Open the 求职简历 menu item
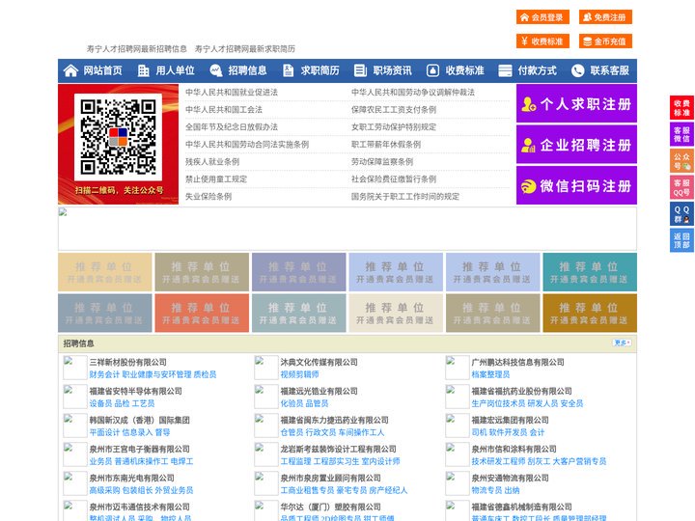This screenshot has height=521, width=695. tap(320, 70)
